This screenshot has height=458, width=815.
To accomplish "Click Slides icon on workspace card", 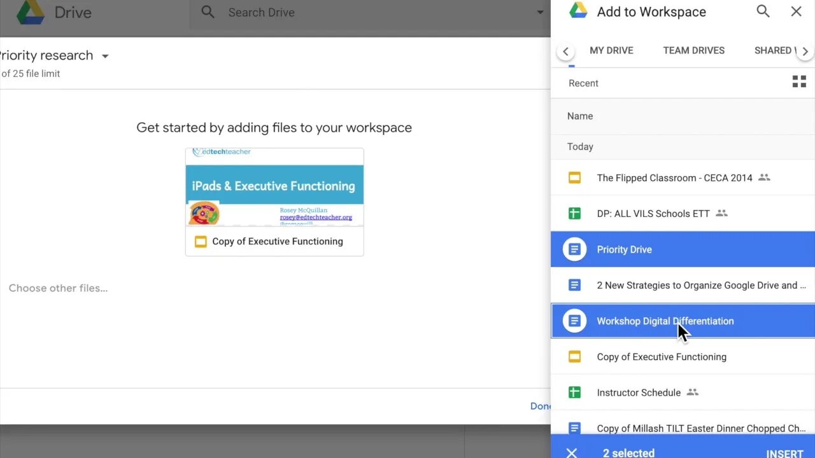I will tap(201, 242).
